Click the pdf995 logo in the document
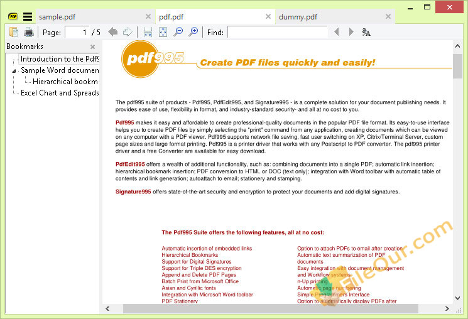This screenshot has width=468, height=319. pos(152,59)
